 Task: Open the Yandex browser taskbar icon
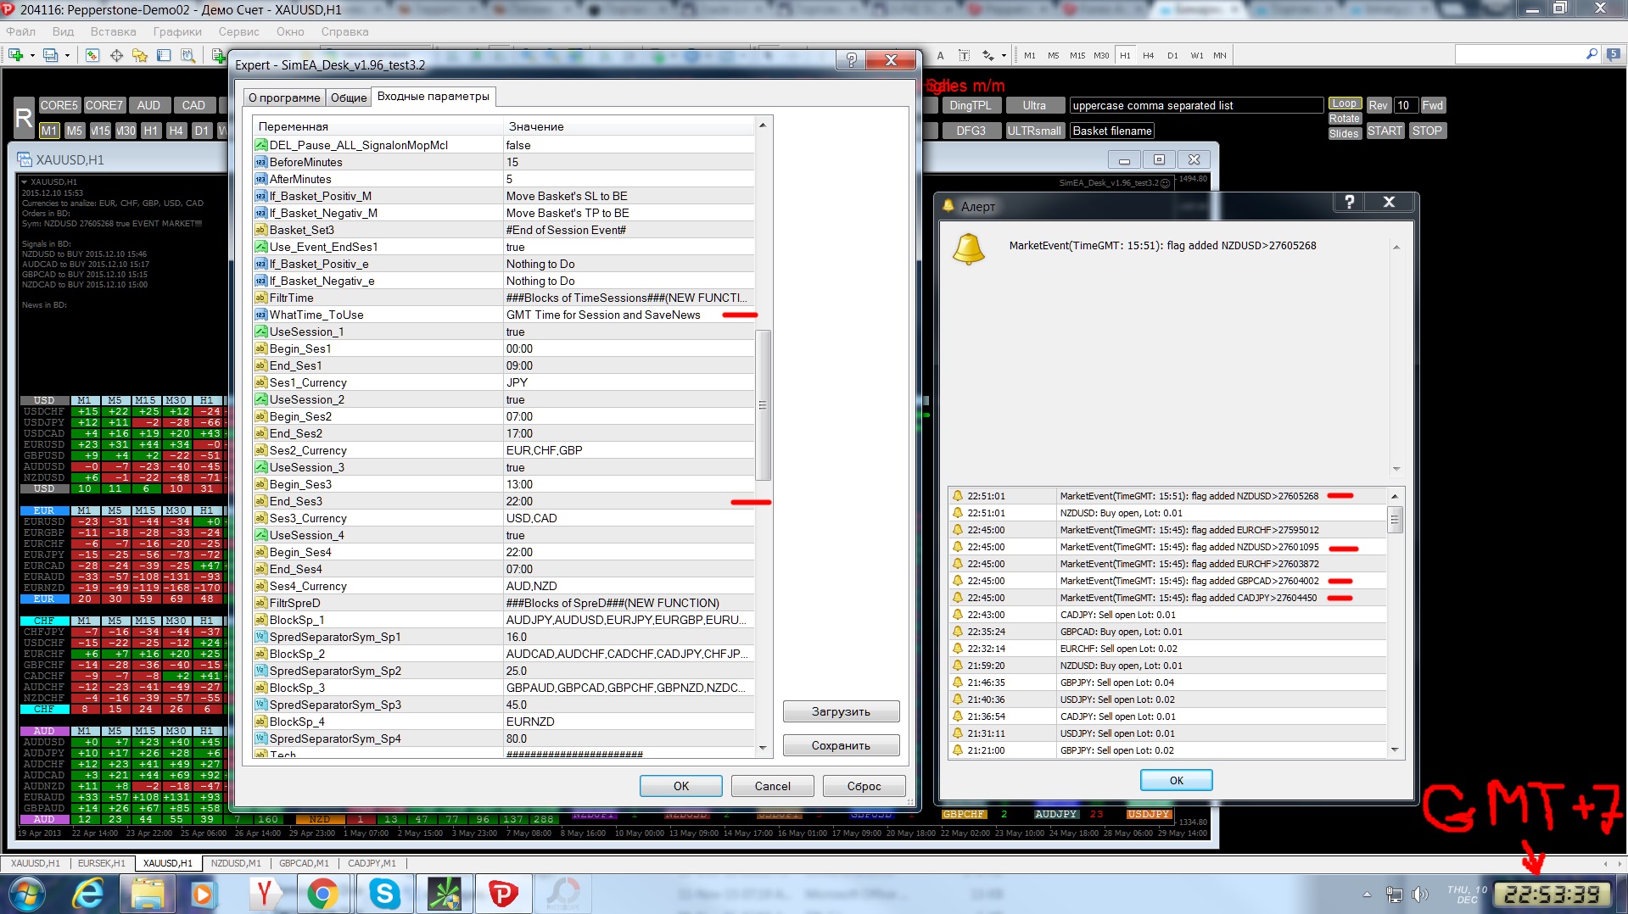264,894
